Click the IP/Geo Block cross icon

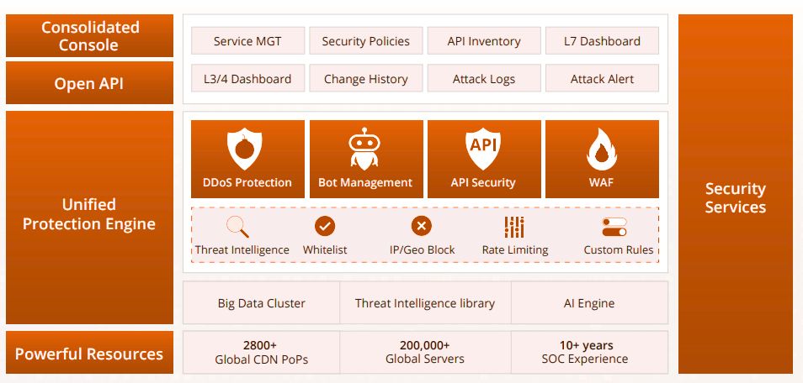[x=421, y=226]
